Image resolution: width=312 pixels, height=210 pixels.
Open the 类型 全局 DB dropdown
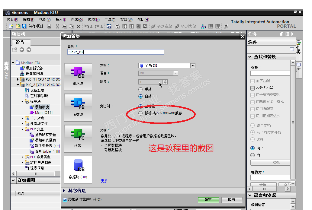click(193, 65)
